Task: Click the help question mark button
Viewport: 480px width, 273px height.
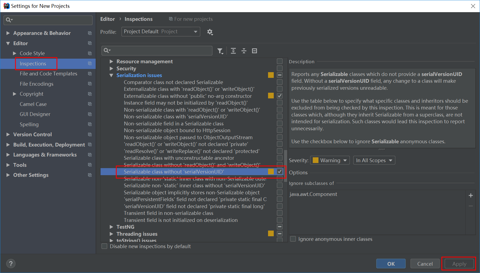Action: click(11, 264)
